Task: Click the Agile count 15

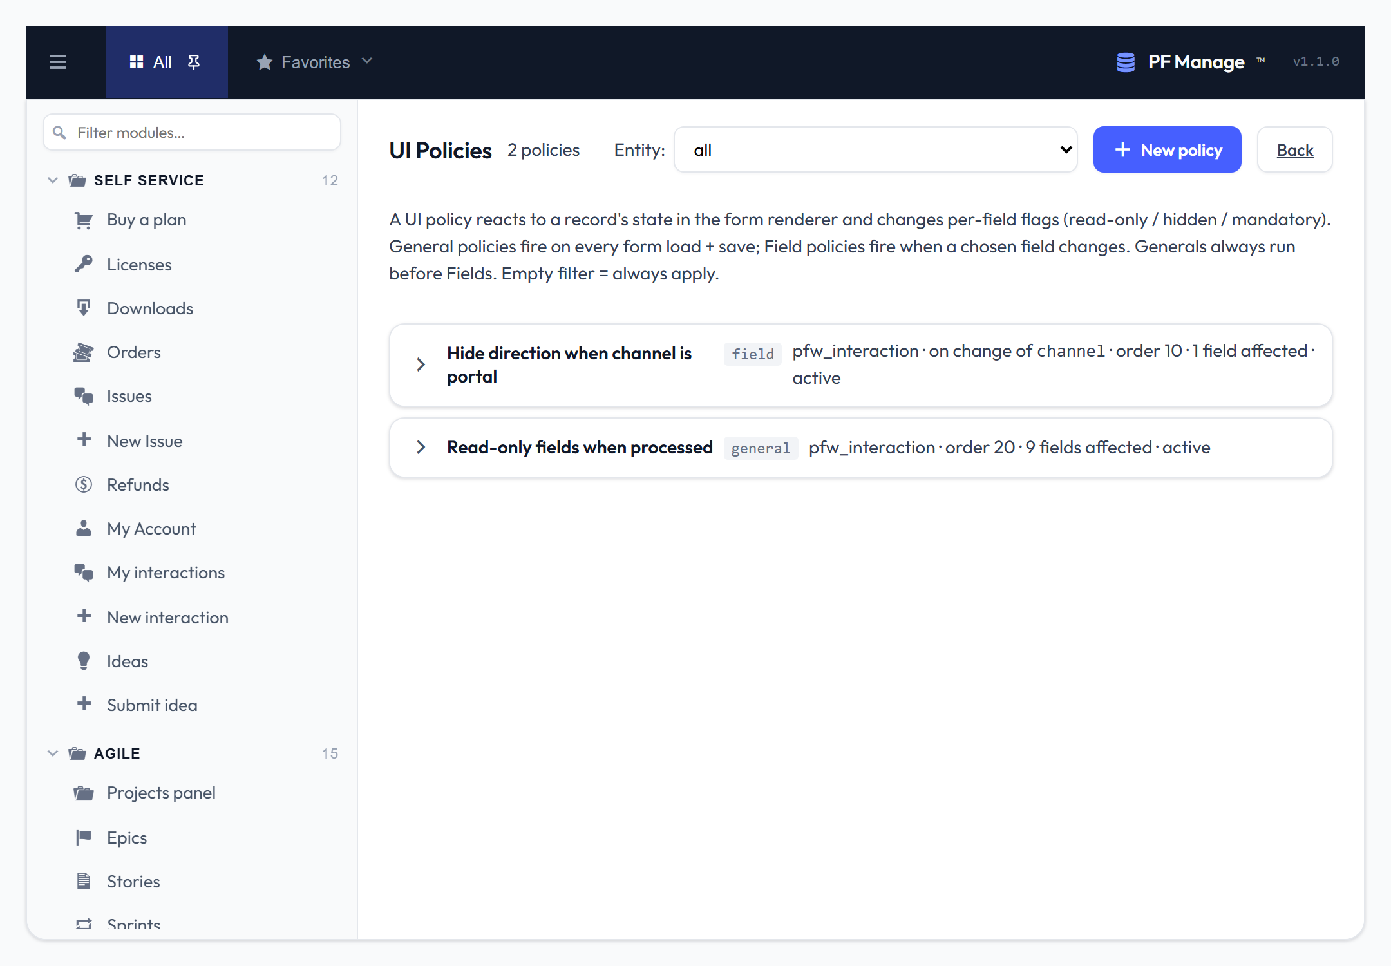Action: [330, 753]
